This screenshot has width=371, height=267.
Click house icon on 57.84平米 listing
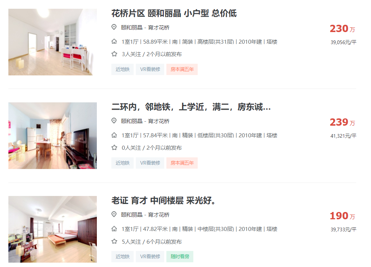point(114,135)
